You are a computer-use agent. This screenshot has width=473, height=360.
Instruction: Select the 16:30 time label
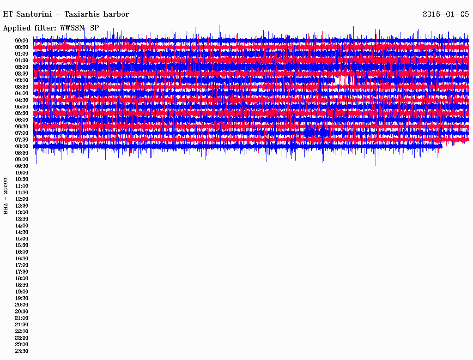pyautogui.click(x=22, y=259)
